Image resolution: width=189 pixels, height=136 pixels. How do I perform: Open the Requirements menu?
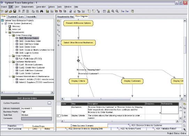pyautogui.click(x=27, y=7)
